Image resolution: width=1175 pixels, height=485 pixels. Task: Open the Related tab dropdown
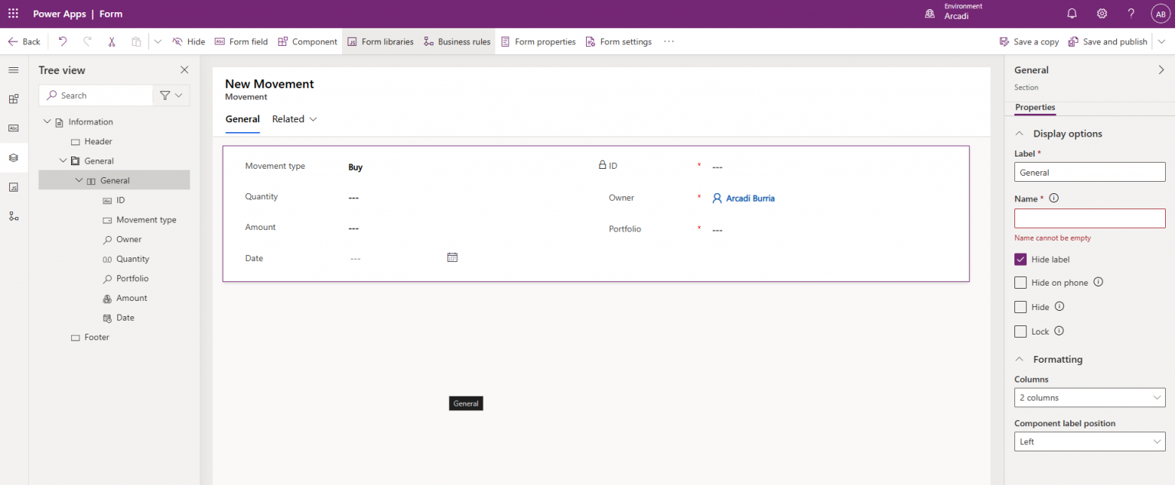tap(295, 119)
